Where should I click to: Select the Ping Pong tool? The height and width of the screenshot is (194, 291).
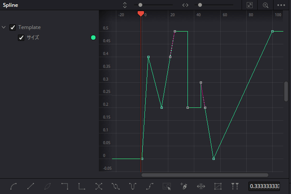133,186
